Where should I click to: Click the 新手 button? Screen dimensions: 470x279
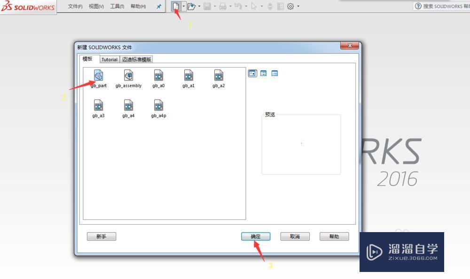pyautogui.click(x=102, y=236)
